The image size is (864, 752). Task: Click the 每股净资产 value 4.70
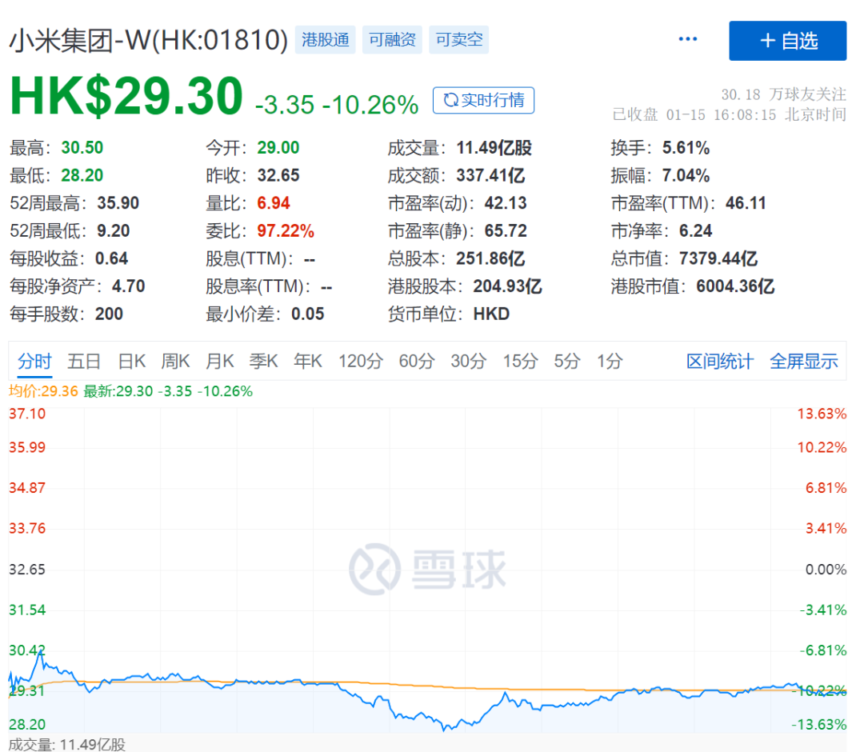click(x=128, y=286)
